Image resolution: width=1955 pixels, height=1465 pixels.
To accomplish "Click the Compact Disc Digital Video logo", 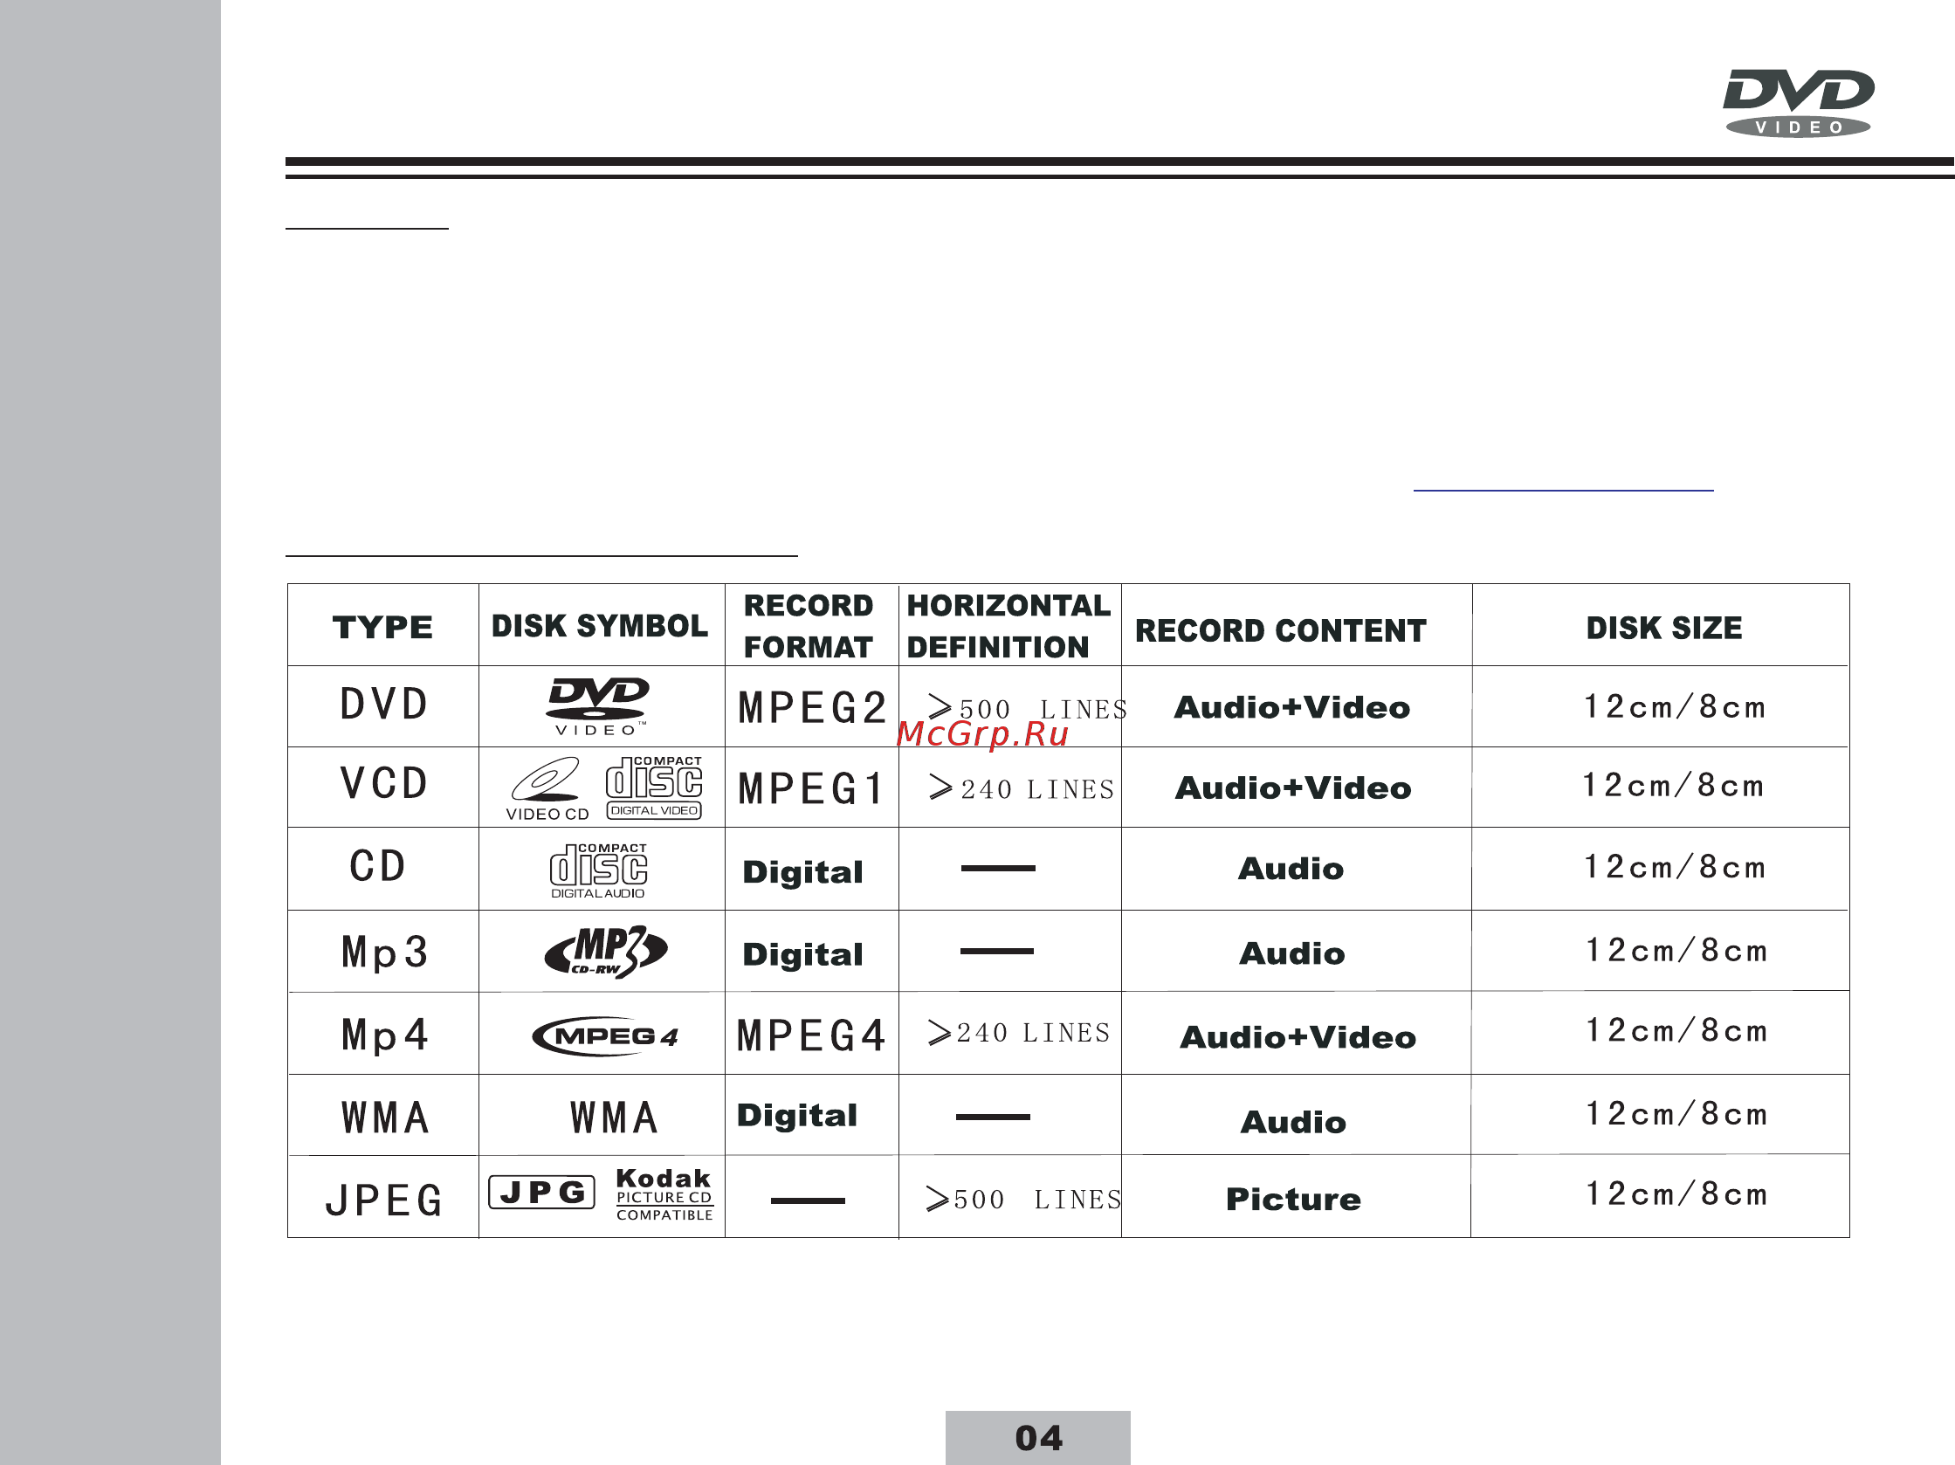I will [654, 788].
